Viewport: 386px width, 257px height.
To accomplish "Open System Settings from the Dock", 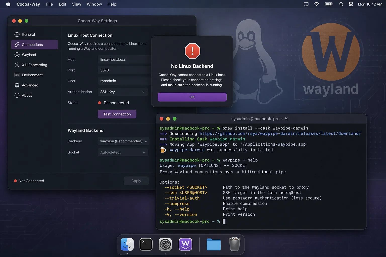I will click(165, 244).
